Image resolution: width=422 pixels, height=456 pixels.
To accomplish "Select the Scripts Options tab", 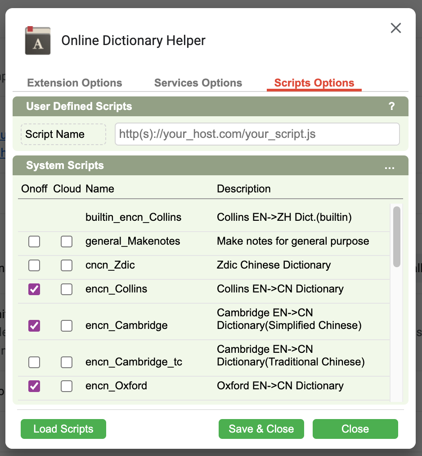I will [314, 83].
